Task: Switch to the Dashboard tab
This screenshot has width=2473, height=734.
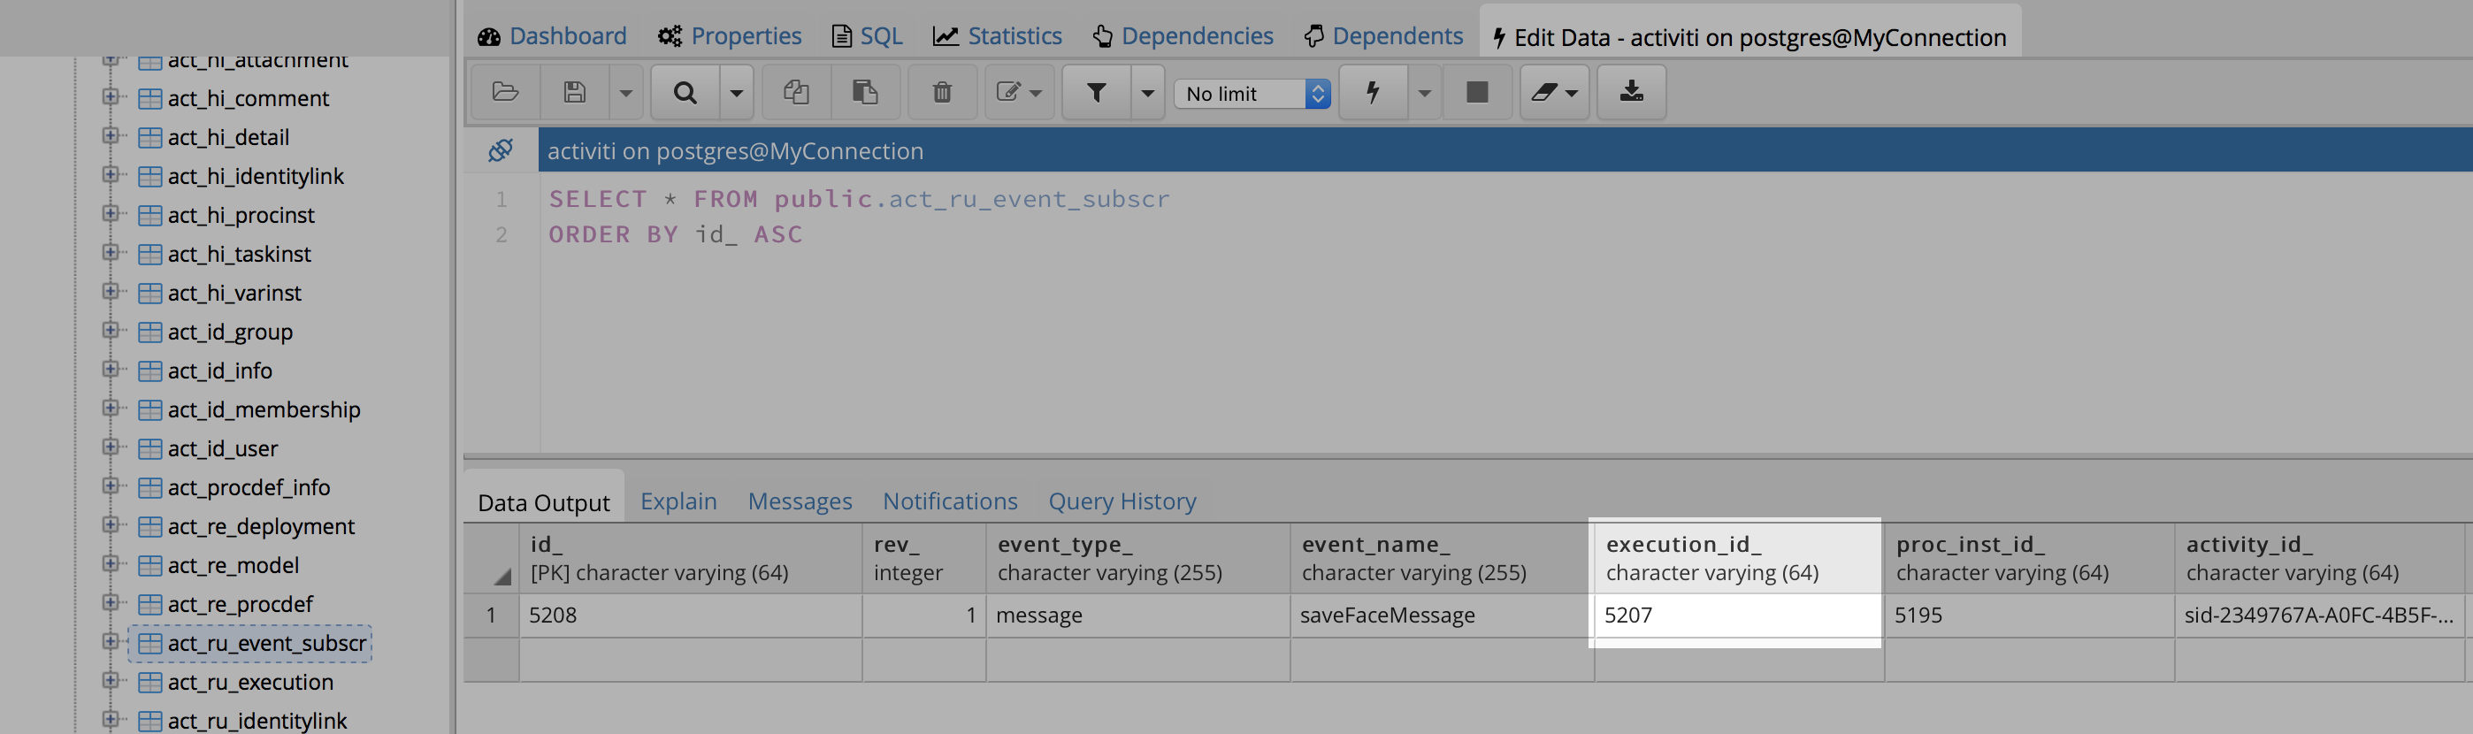Action: [x=552, y=36]
